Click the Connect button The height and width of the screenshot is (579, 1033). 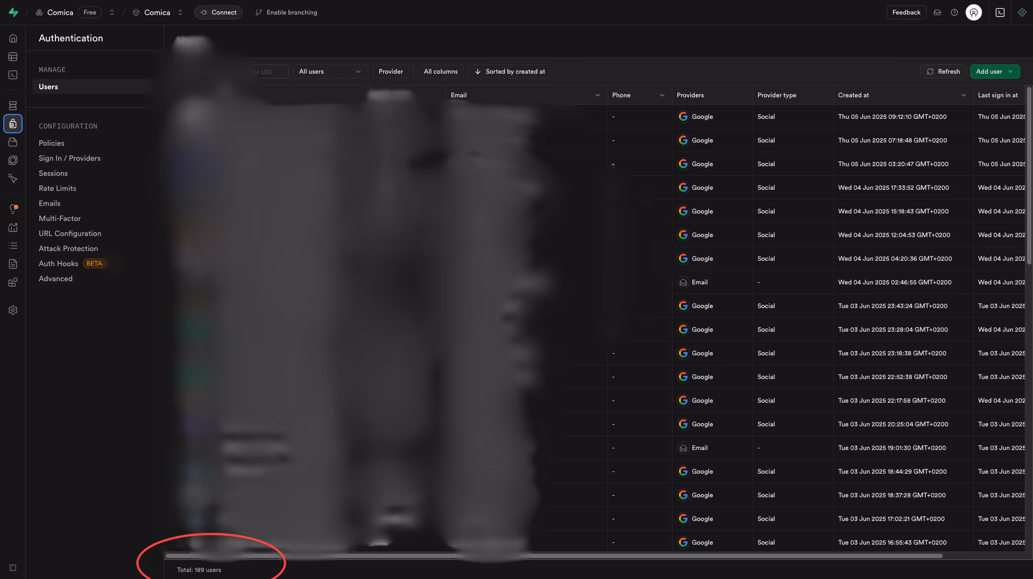(x=218, y=12)
